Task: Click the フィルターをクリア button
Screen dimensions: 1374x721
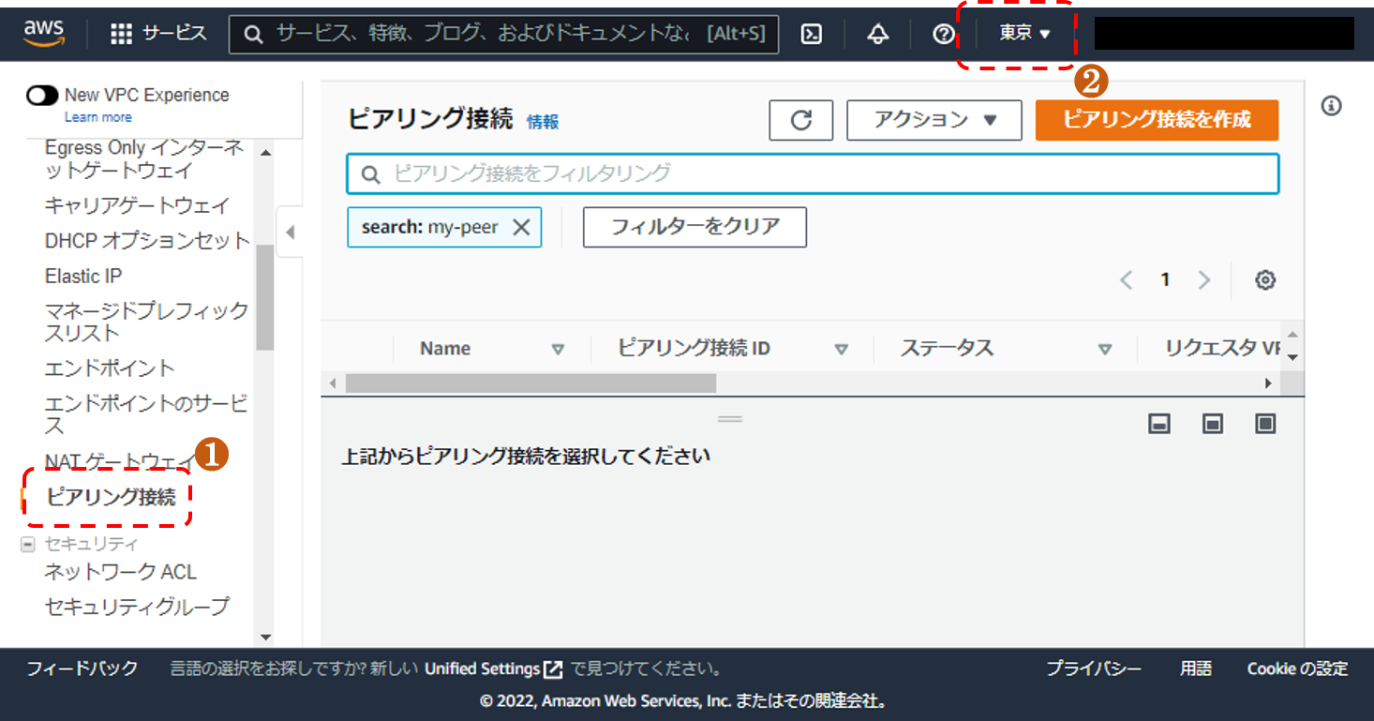Action: [x=694, y=227]
